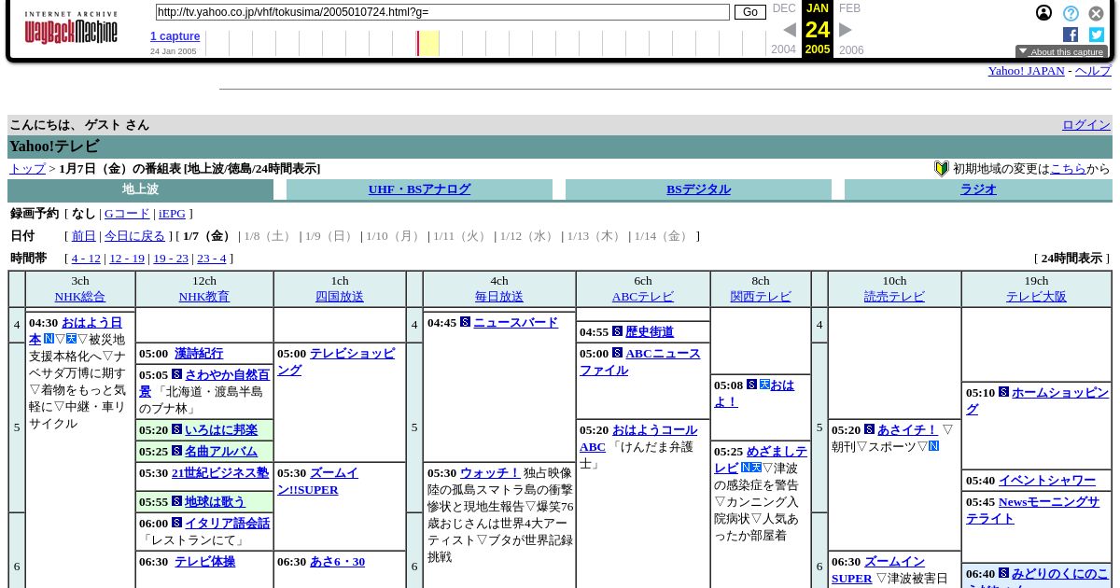The image size is (1120, 588).
Task: Open テレビ大阪 channel link
Action: pyautogui.click(x=1036, y=297)
